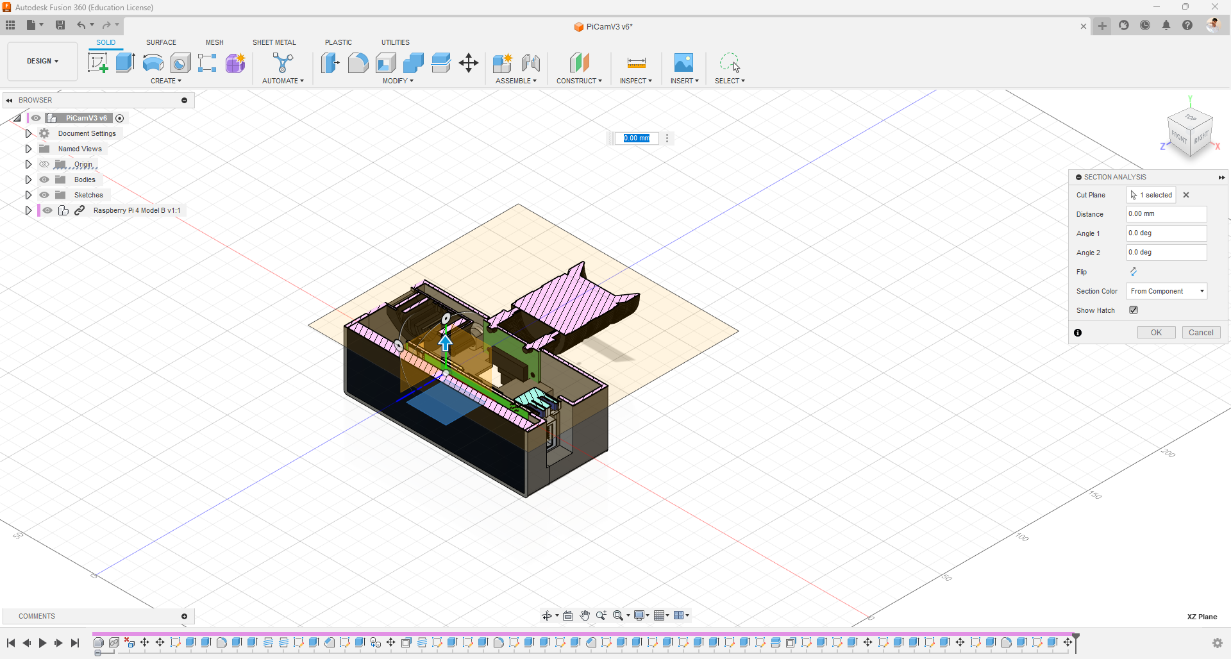Open the Help question mark icon
The width and height of the screenshot is (1231, 659).
coord(1187,25)
